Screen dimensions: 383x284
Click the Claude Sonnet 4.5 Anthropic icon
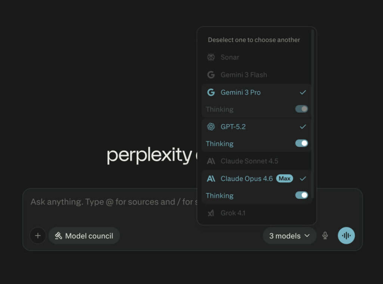[211, 161]
